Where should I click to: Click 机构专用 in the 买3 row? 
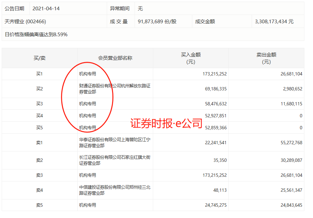(88, 104)
